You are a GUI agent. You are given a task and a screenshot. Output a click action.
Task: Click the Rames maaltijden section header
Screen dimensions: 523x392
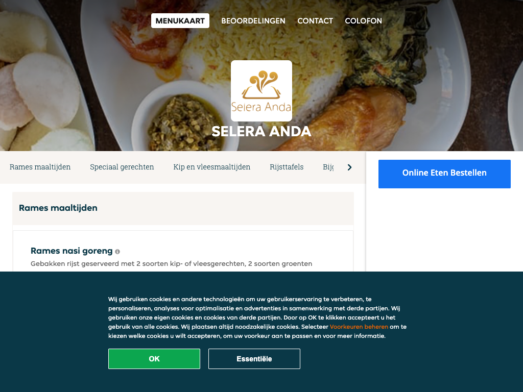coord(58,208)
